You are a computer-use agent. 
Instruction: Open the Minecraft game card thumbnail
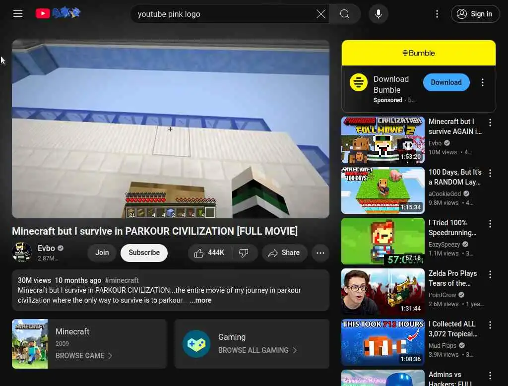coord(30,344)
